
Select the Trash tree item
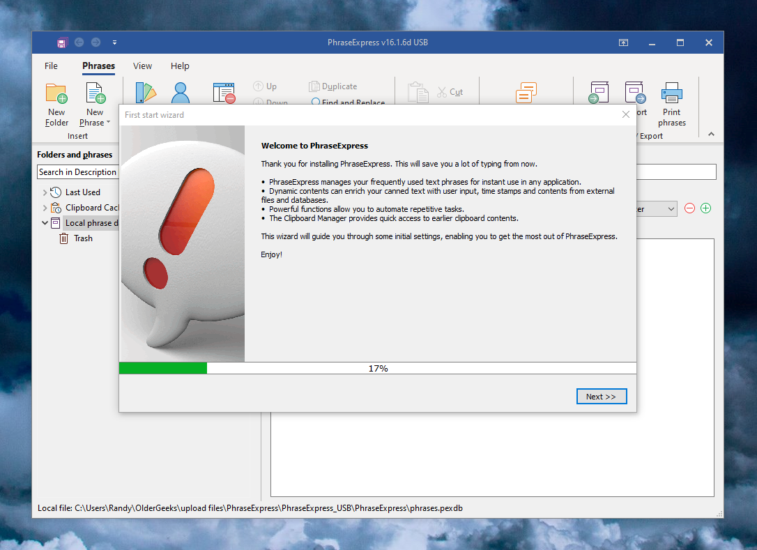point(83,238)
